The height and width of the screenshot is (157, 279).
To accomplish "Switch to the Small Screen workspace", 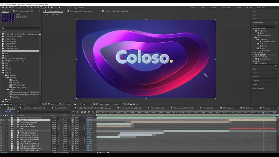I will [x=226, y=8].
